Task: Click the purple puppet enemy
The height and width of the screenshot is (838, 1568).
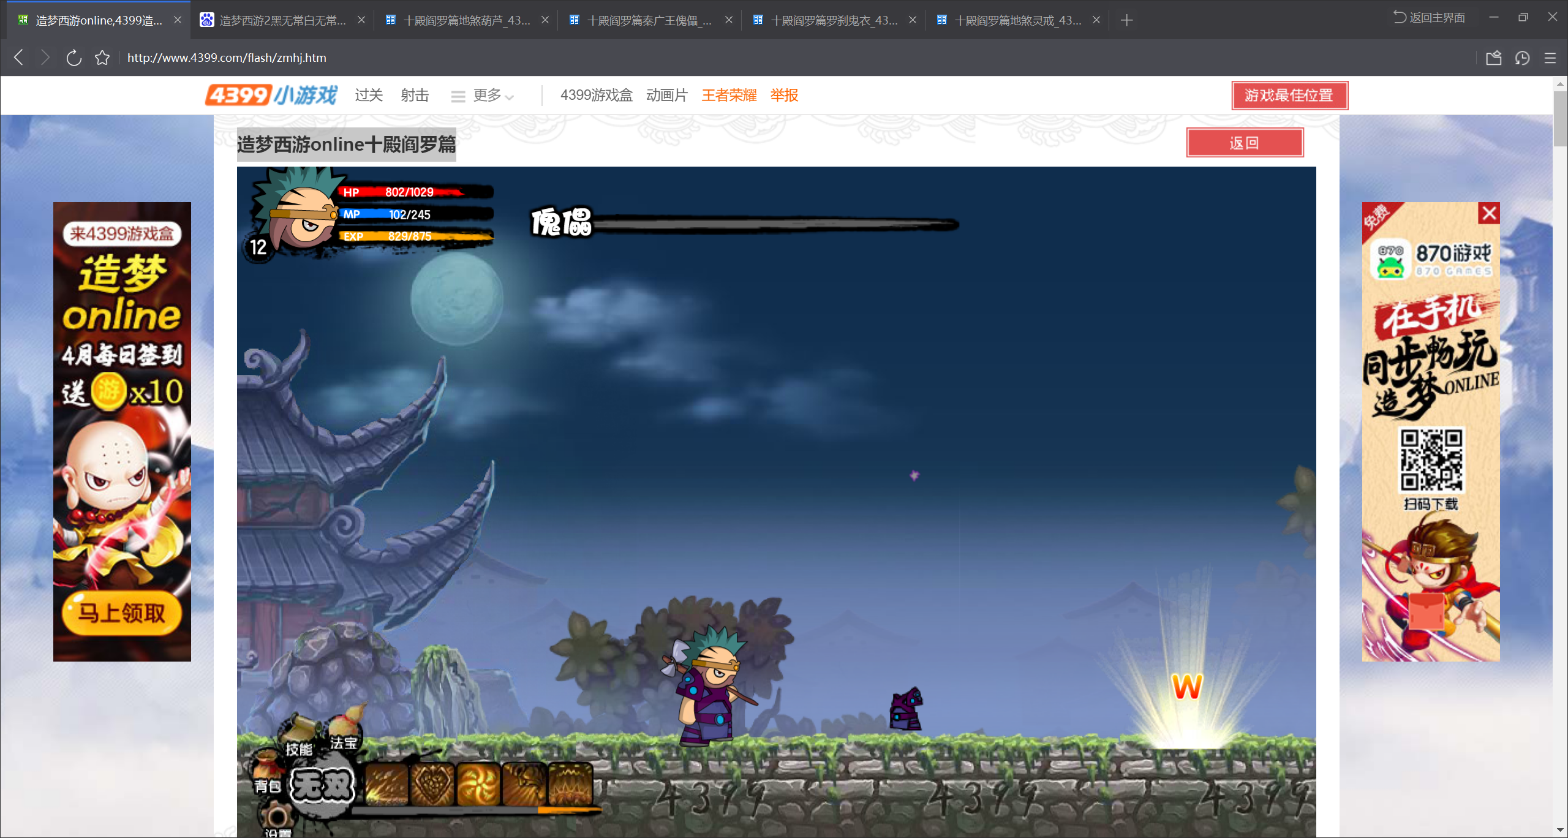Action: [907, 709]
